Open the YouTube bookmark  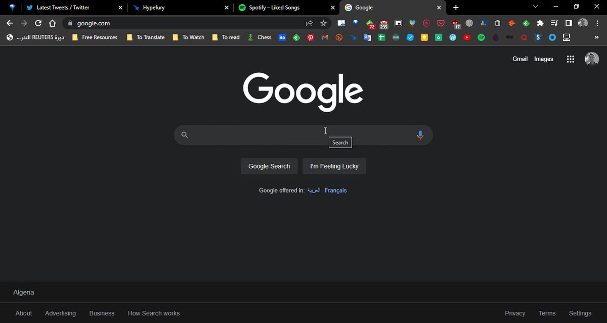tap(467, 37)
